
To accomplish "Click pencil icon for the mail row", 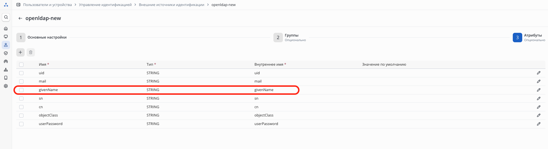I will [539, 81].
